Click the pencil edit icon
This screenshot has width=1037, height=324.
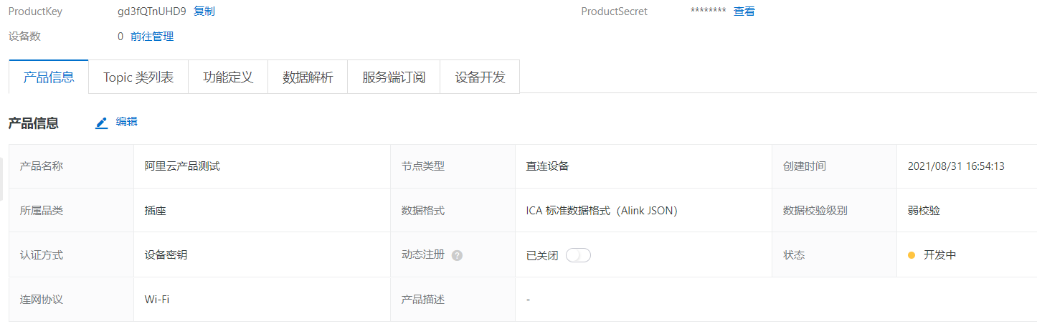pyautogui.click(x=102, y=123)
